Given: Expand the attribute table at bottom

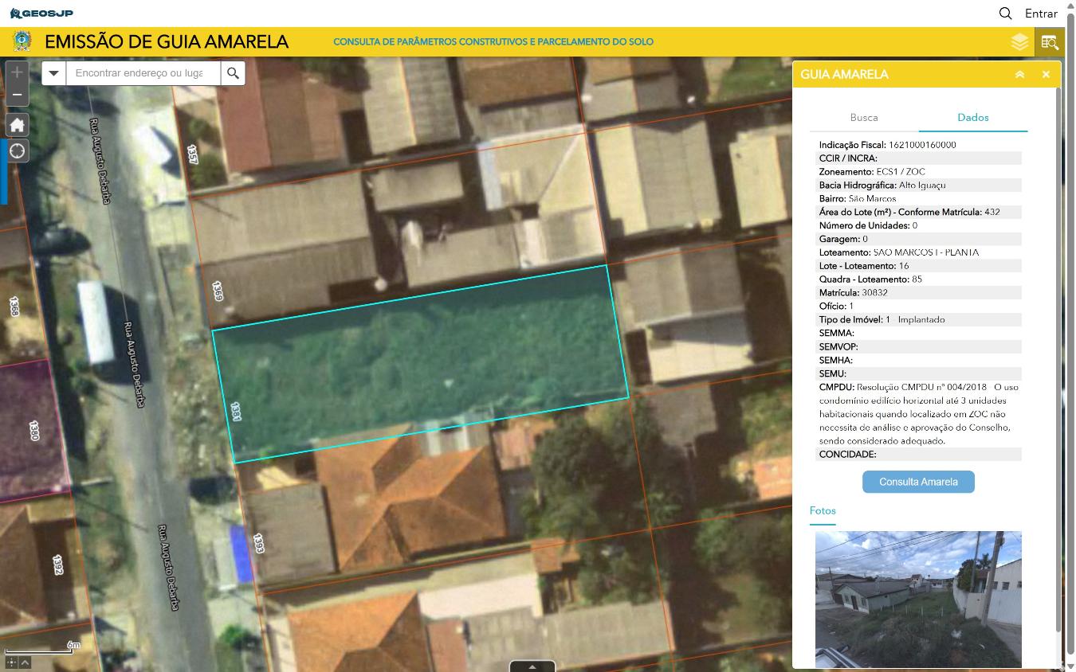Looking at the screenshot, I should 532,666.
